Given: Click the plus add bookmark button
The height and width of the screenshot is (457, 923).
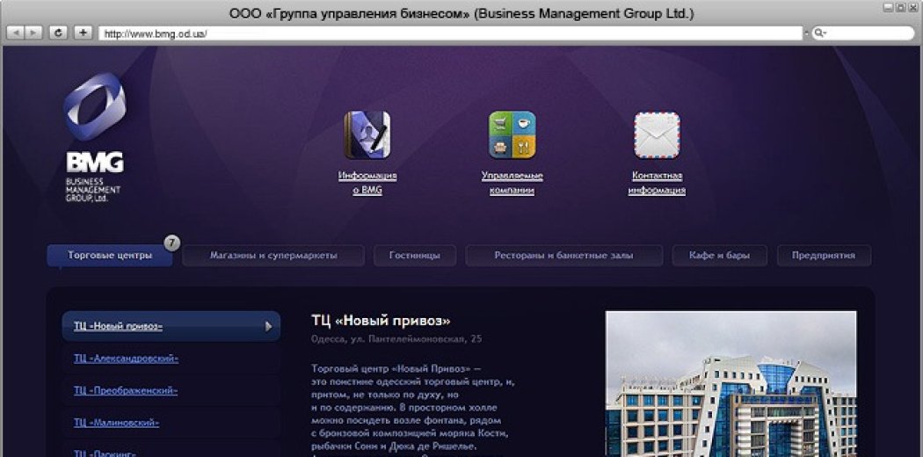Looking at the screenshot, I should (83, 33).
